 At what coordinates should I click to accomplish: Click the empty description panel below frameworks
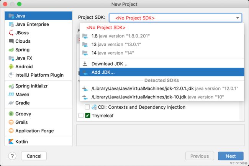pyautogui.click(x=161, y=135)
